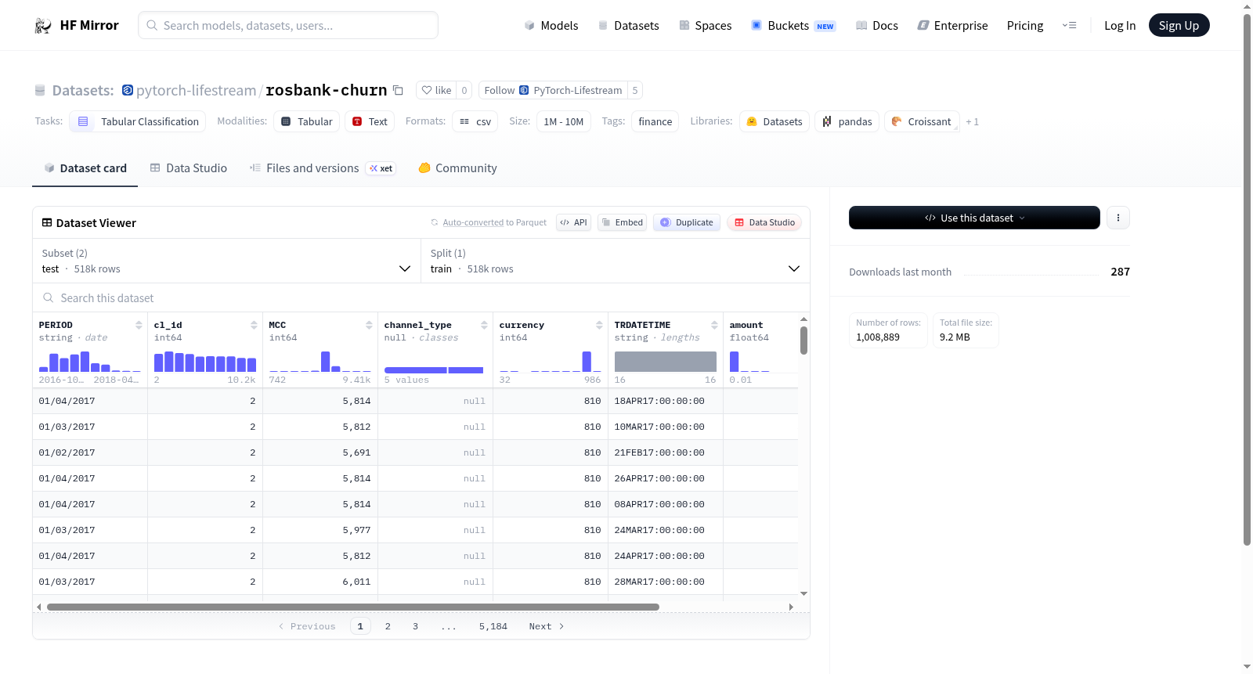Go to page 3 of the table
Viewport: 1253px width, 674px height.
pyautogui.click(x=415, y=626)
